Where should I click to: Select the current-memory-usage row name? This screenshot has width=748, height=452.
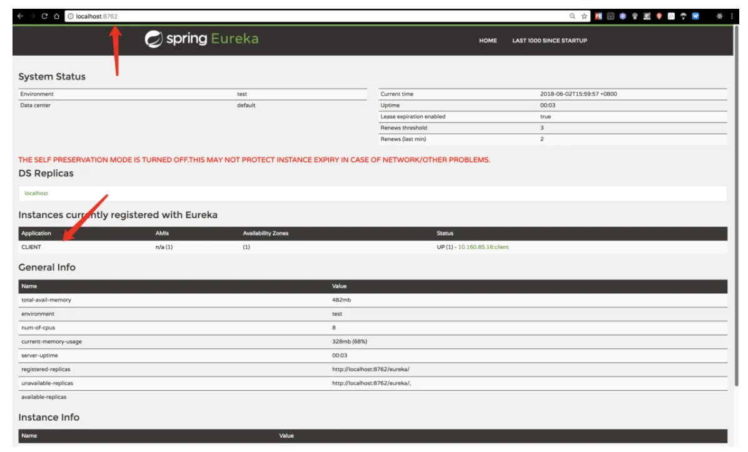click(51, 341)
